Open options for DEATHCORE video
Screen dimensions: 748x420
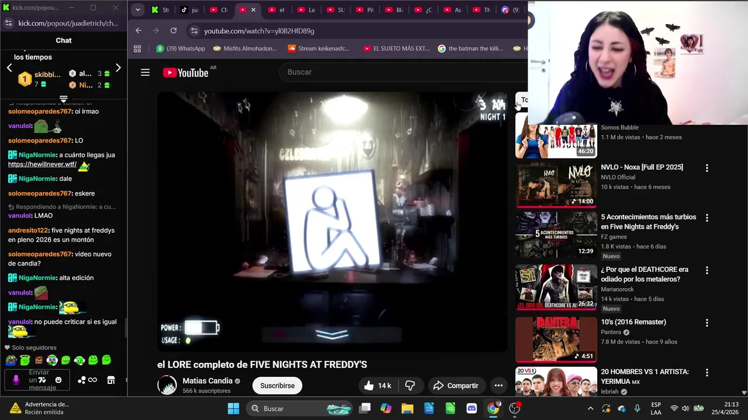click(707, 271)
